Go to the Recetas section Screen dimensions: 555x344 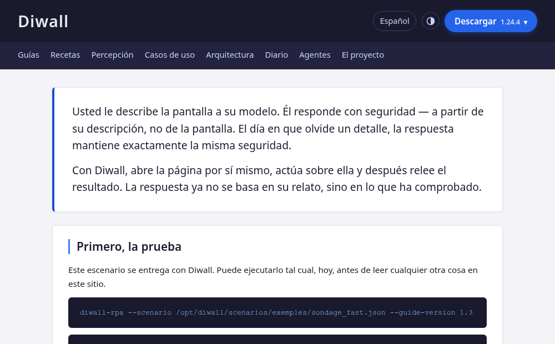pyautogui.click(x=65, y=55)
